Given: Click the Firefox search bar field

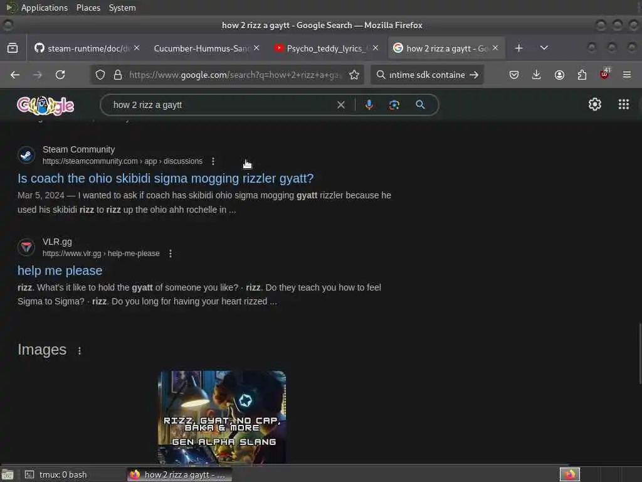Looking at the screenshot, I should [x=426, y=75].
